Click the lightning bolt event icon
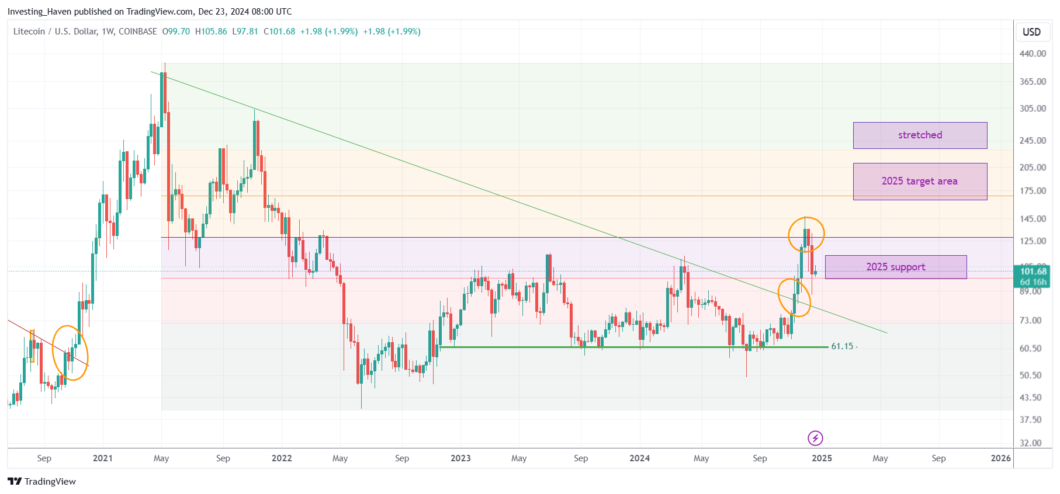 click(815, 438)
